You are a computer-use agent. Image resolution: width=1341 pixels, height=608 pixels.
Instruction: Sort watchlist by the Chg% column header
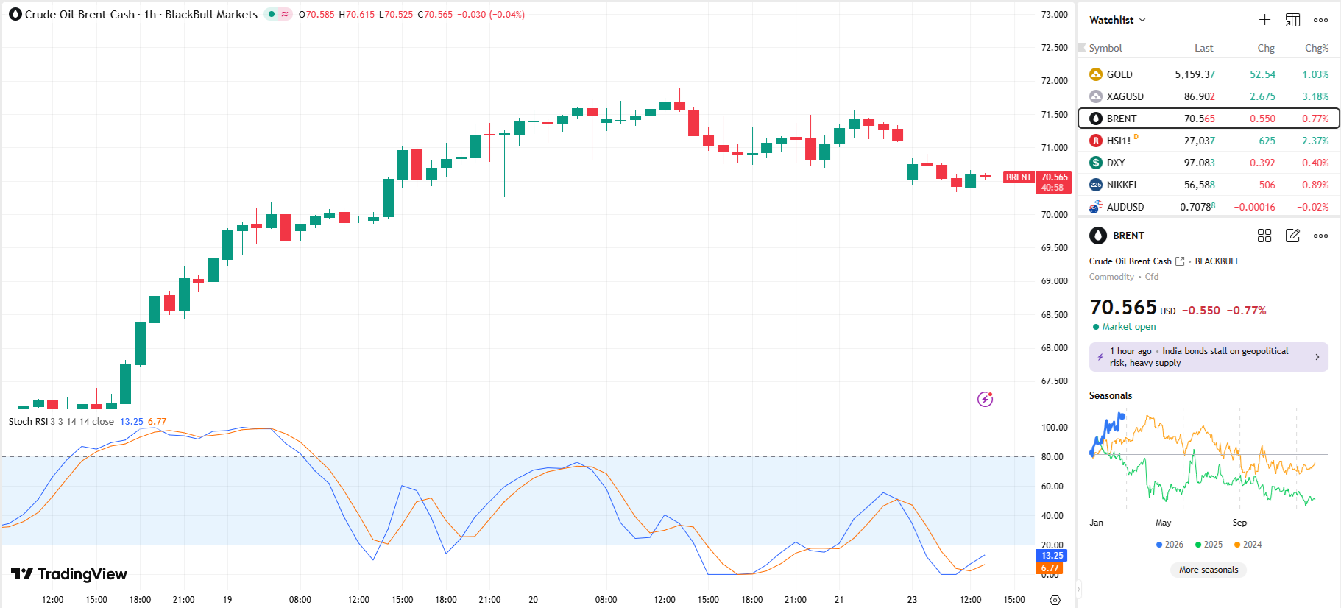(x=1316, y=48)
